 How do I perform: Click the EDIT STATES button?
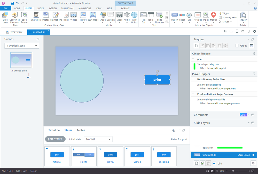(55, 139)
